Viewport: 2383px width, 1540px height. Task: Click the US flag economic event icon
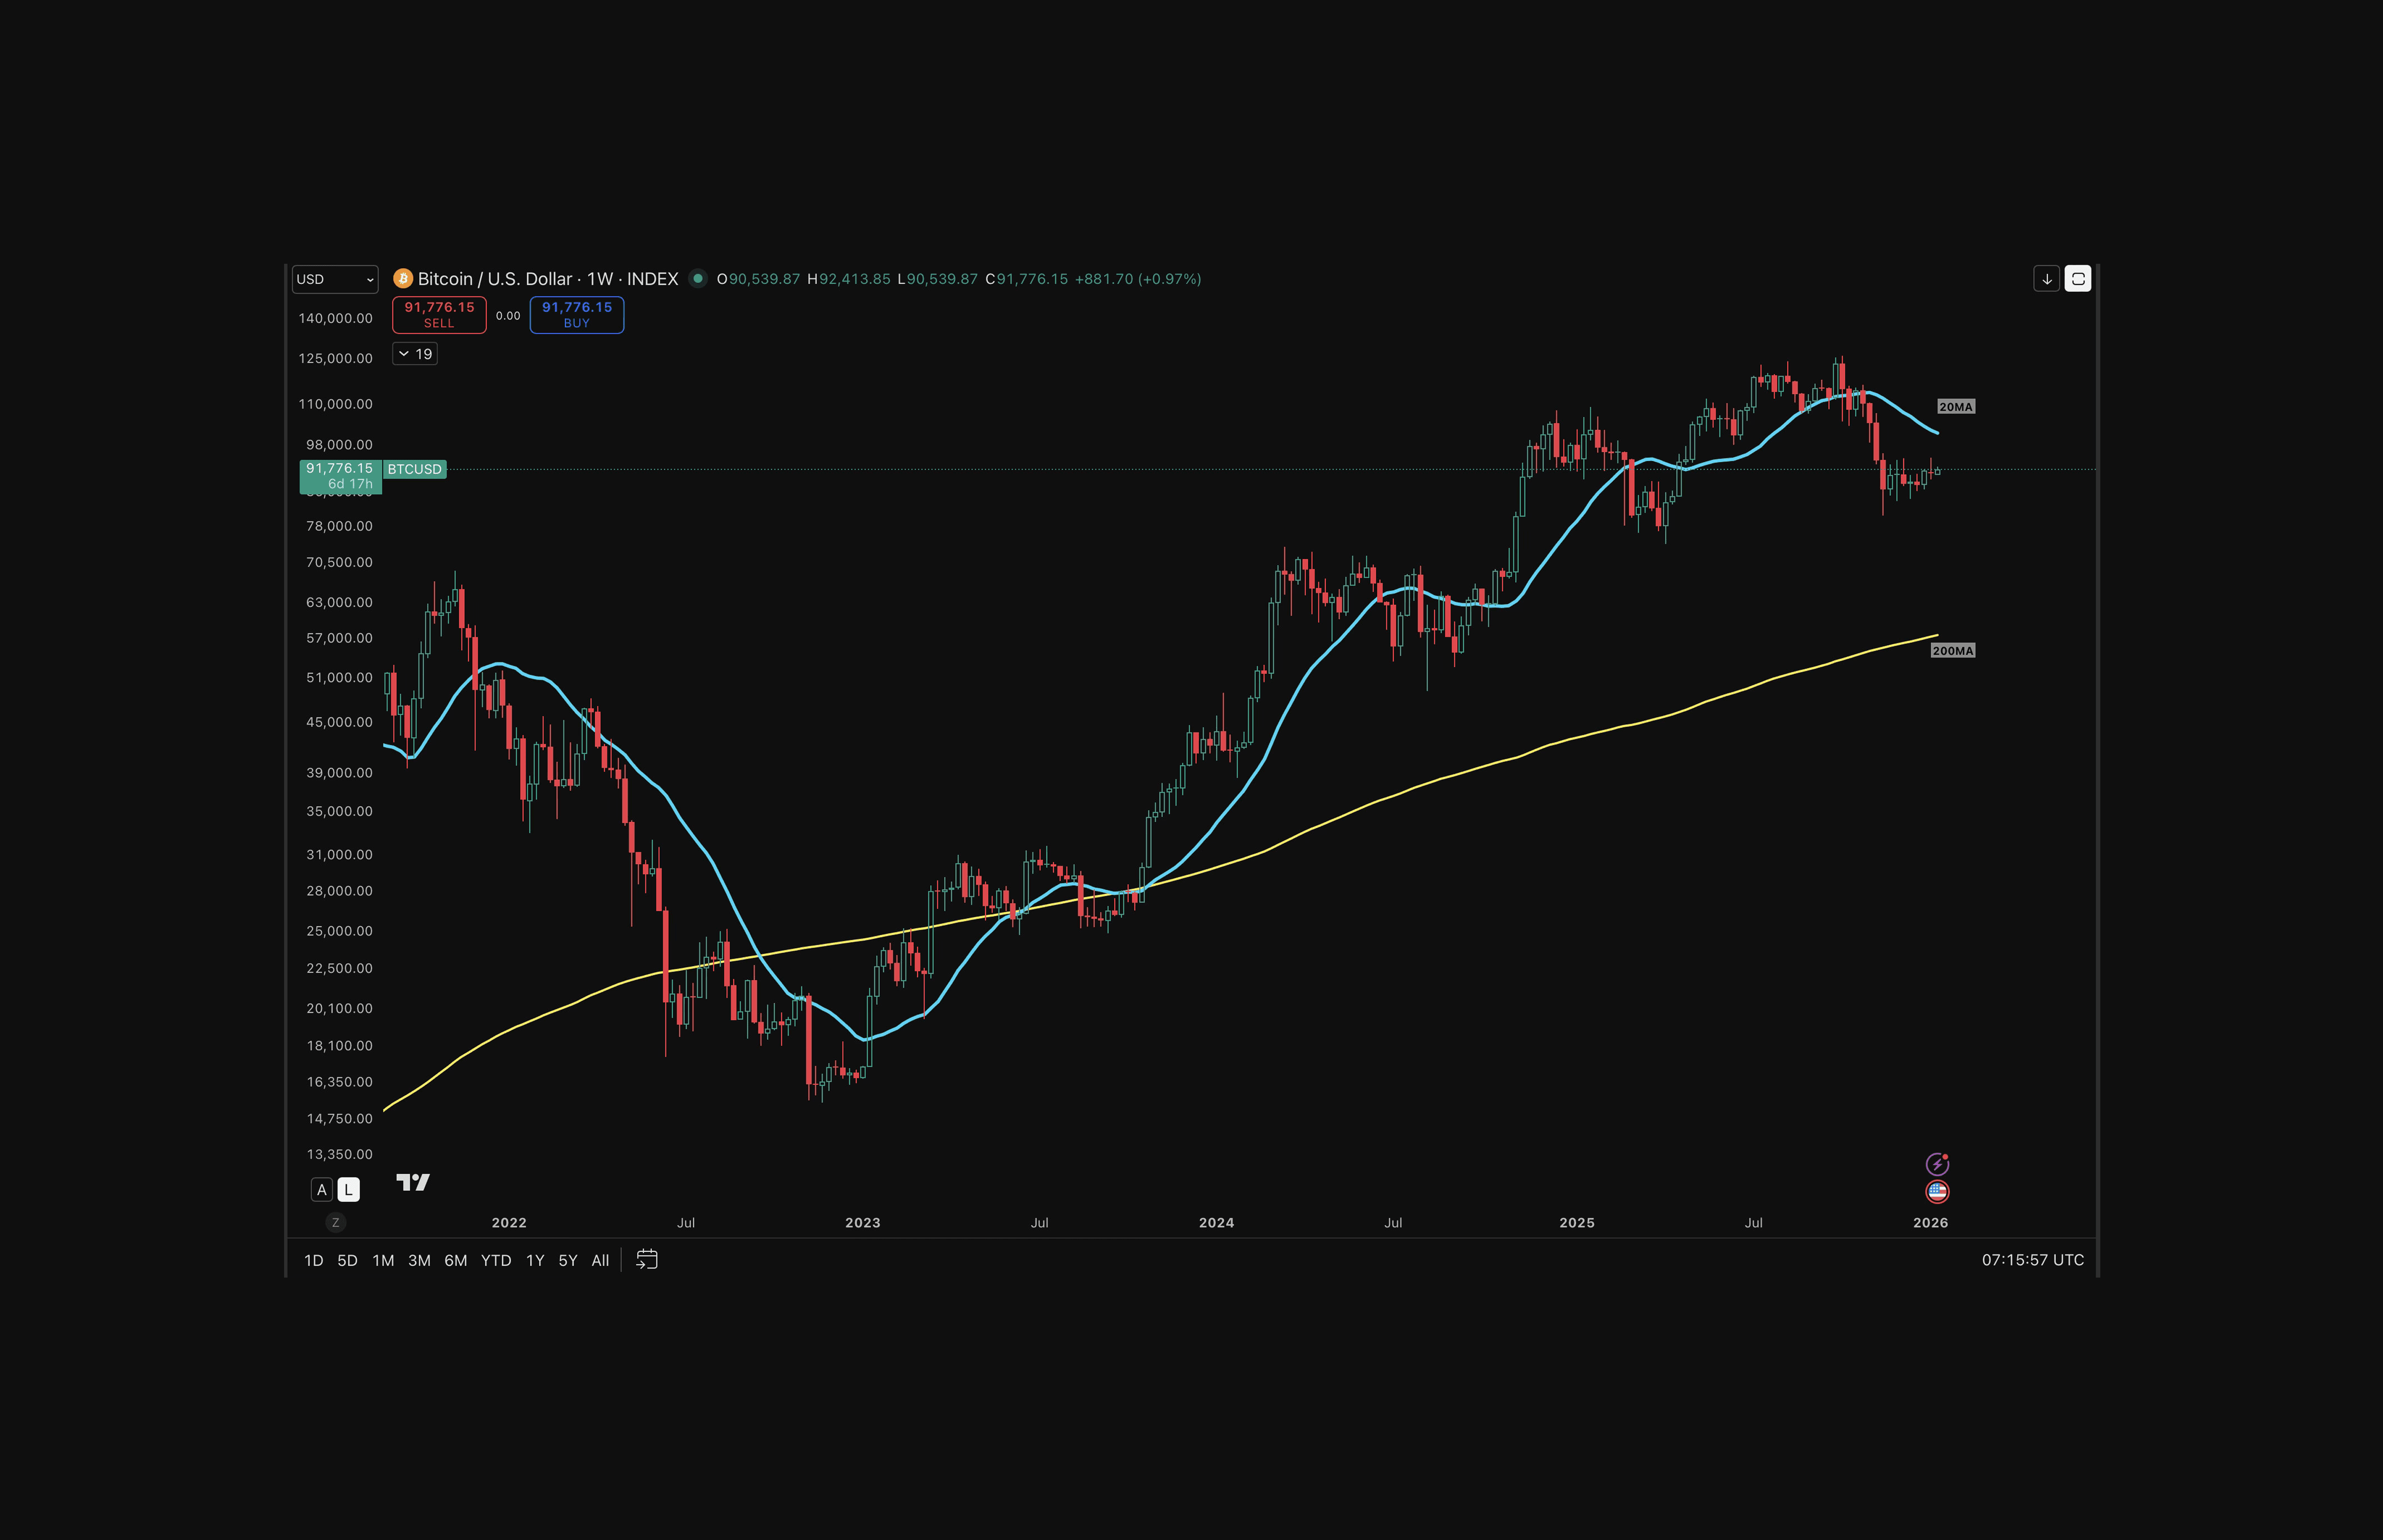coord(1937,1191)
